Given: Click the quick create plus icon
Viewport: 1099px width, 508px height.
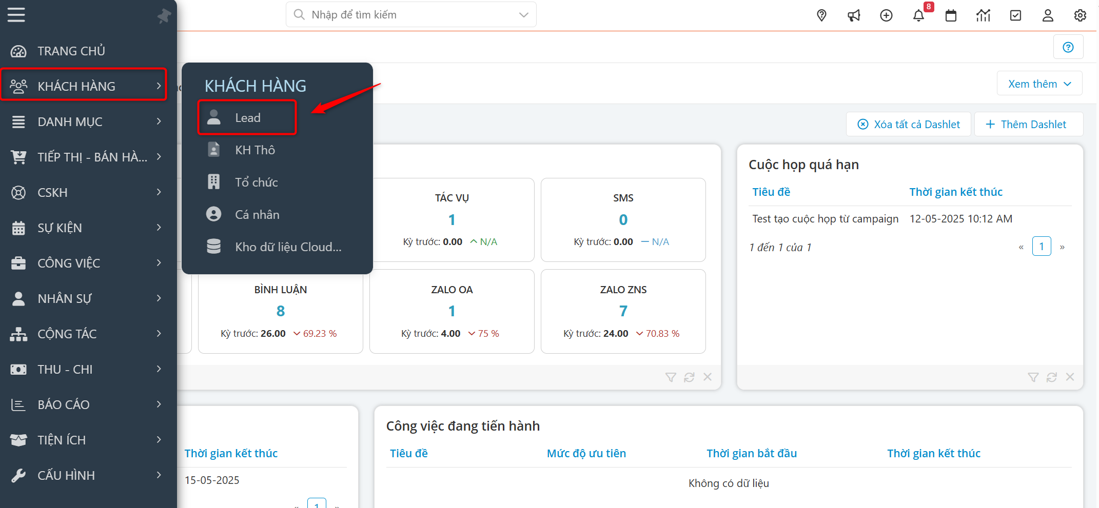Looking at the screenshot, I should tap(886, 15).
